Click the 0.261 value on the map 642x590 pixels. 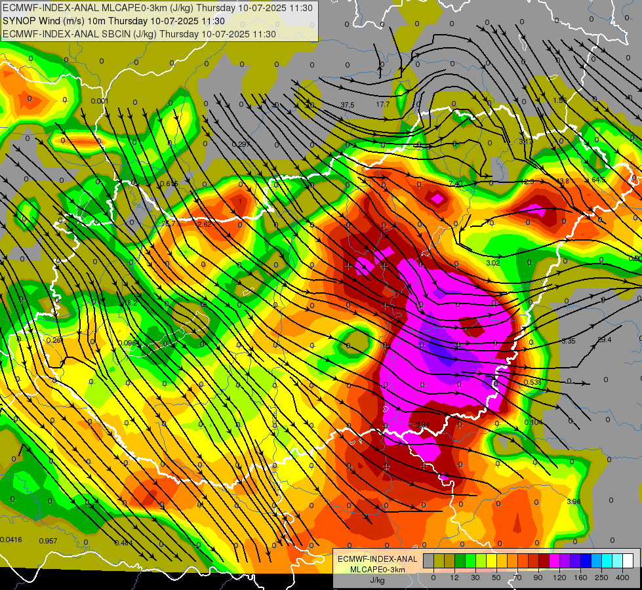click(x=55, y=340)
